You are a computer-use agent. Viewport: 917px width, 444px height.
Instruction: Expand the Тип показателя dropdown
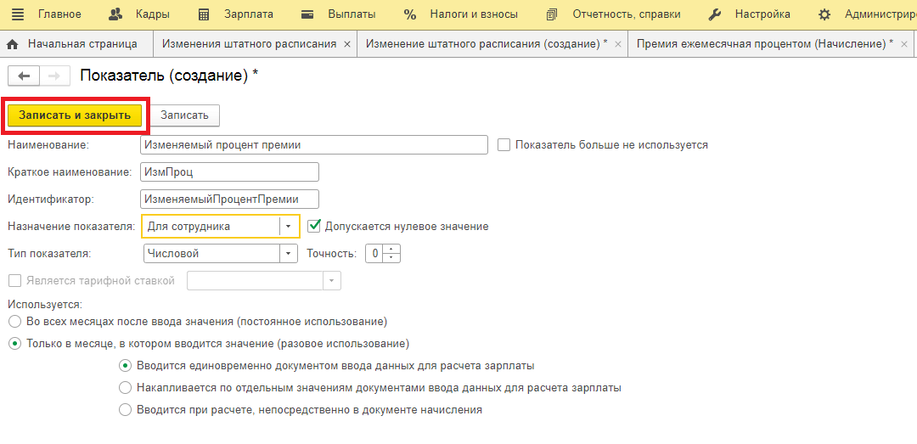click(x=289, y=253)
